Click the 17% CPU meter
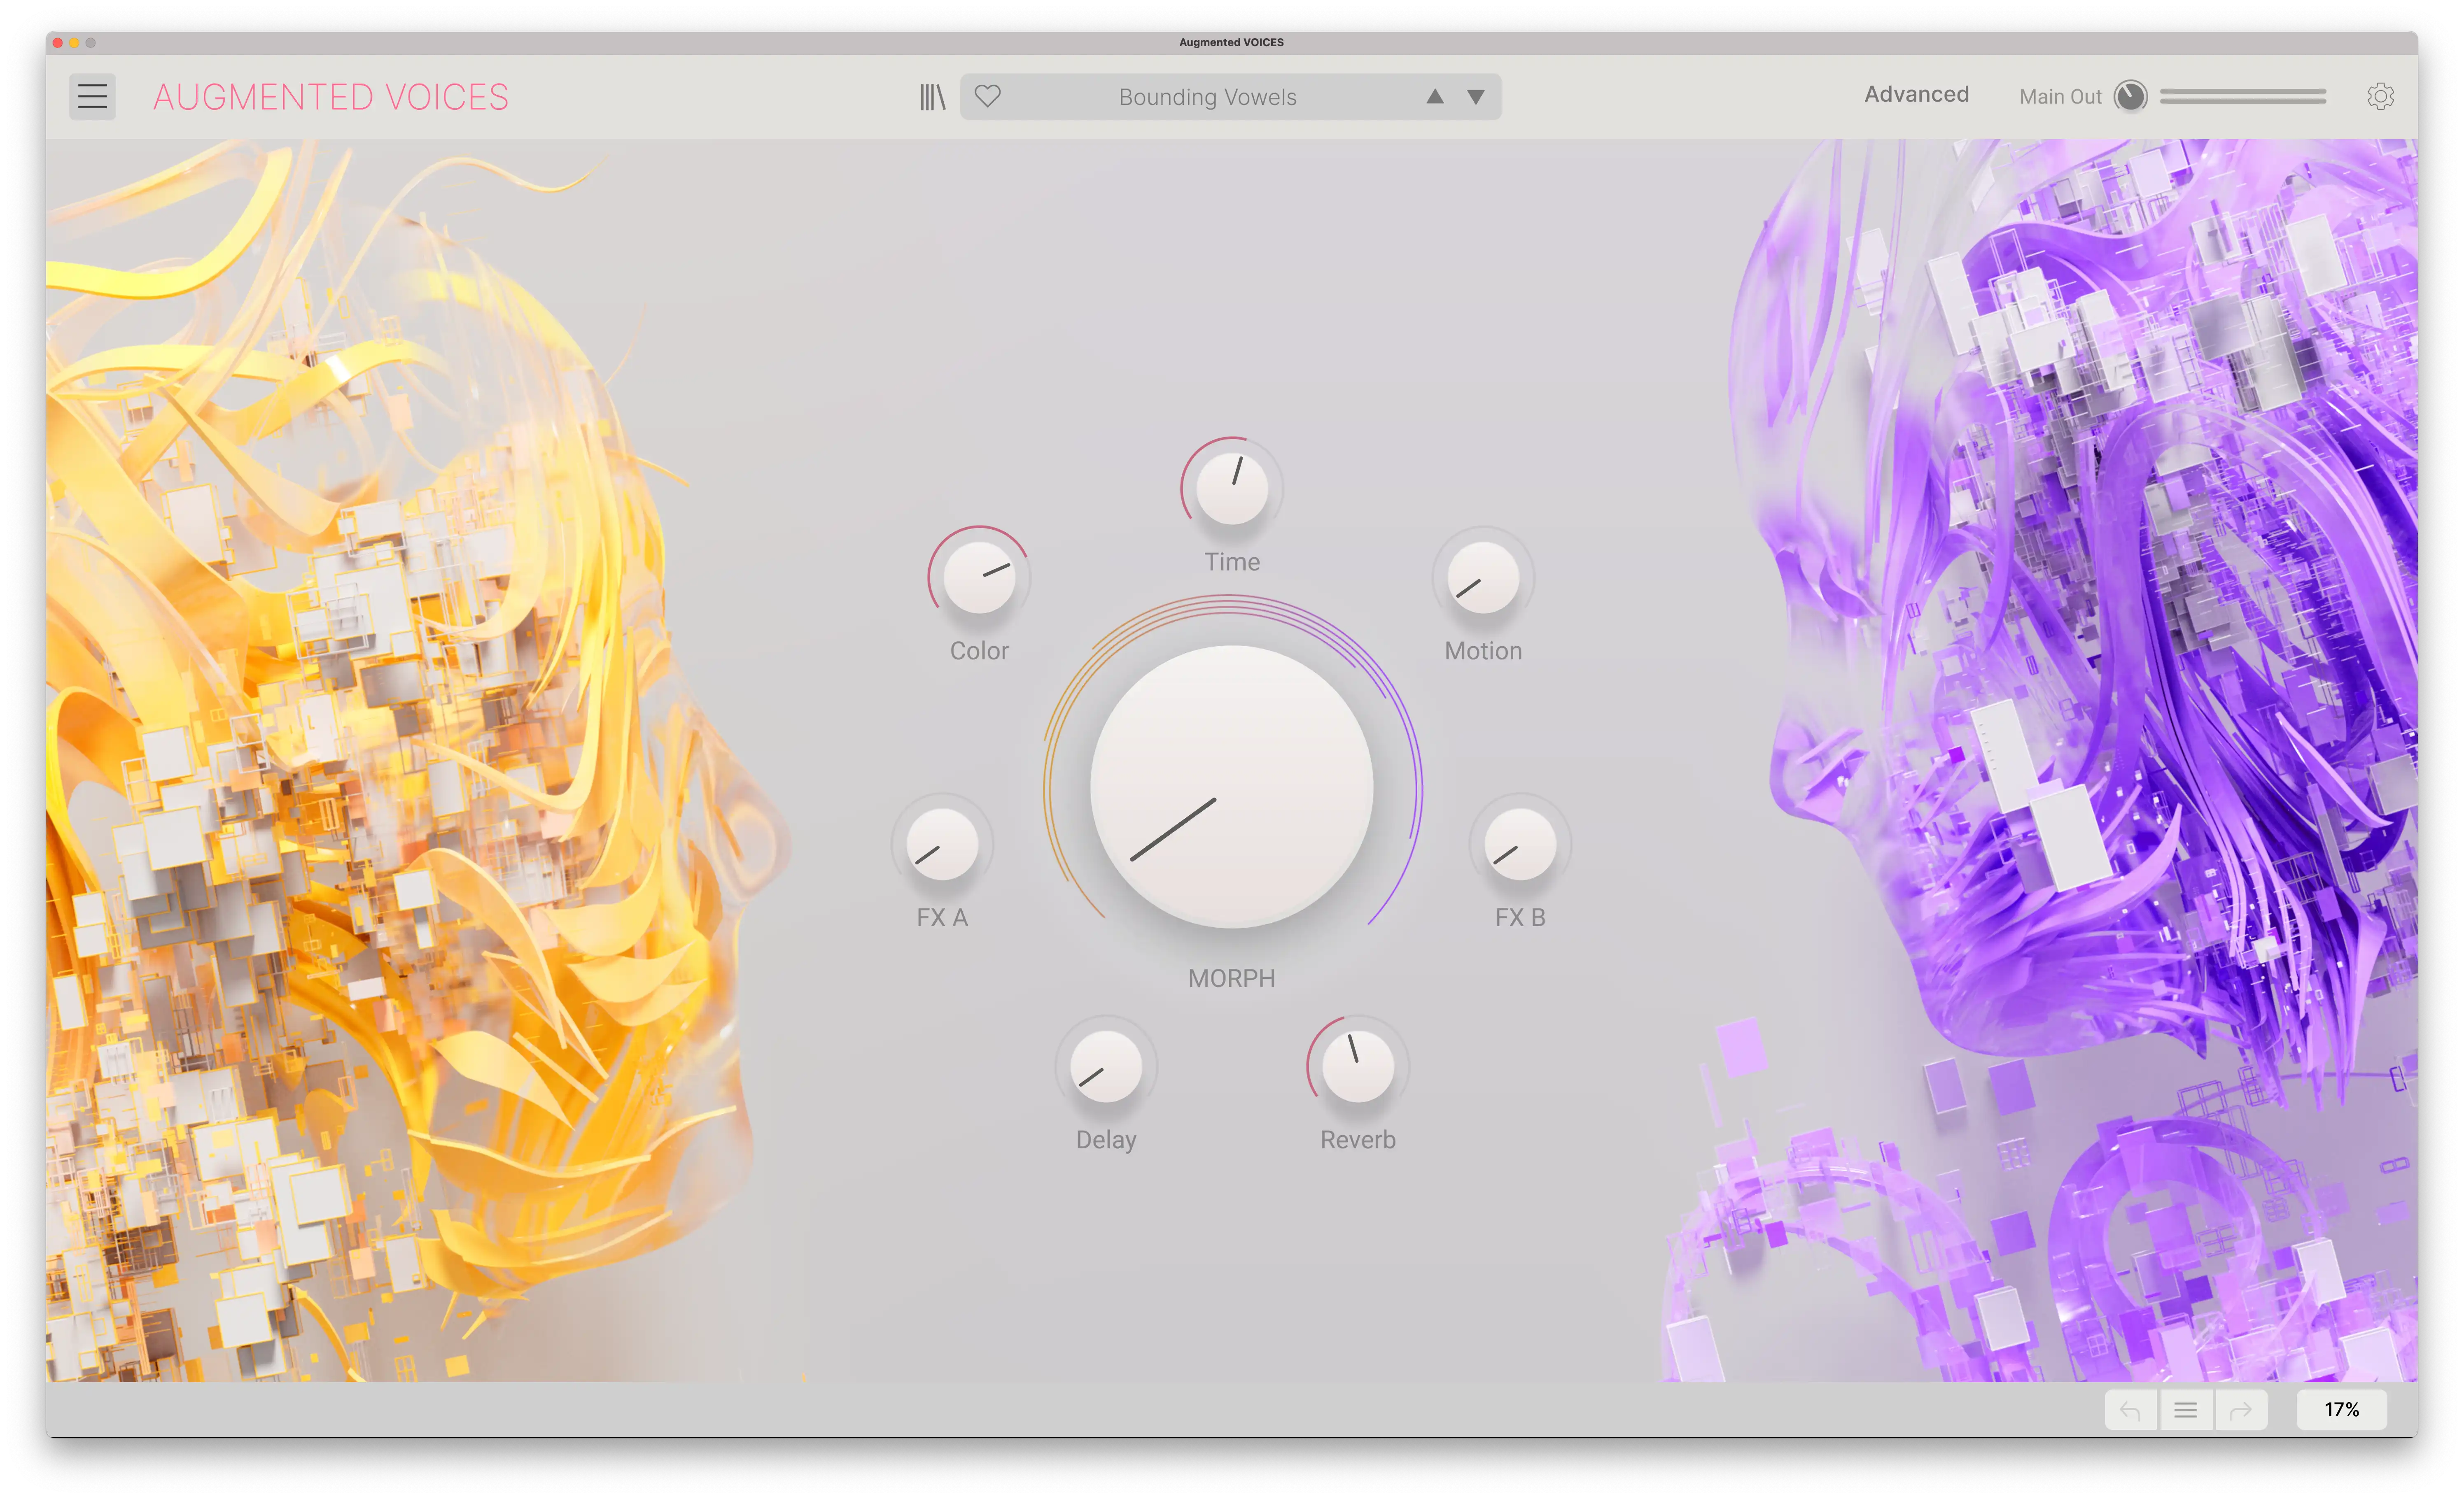2464x1499 pixels. coord(2341,1410)
